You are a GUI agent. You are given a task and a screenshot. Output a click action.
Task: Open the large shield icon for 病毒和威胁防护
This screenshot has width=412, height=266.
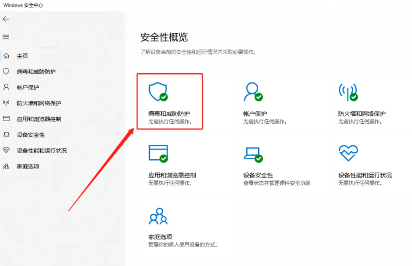(158, 92)
